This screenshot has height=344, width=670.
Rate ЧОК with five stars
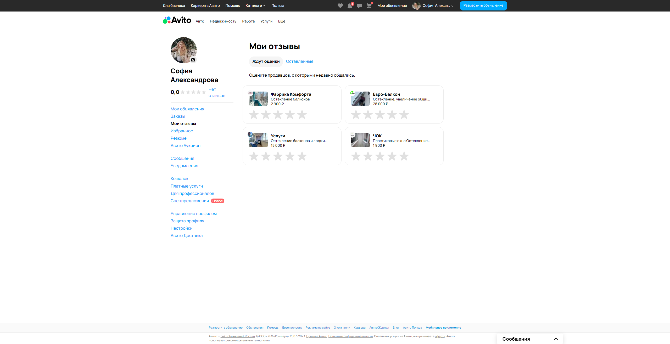pyautogui.click(x=404, y=156)
